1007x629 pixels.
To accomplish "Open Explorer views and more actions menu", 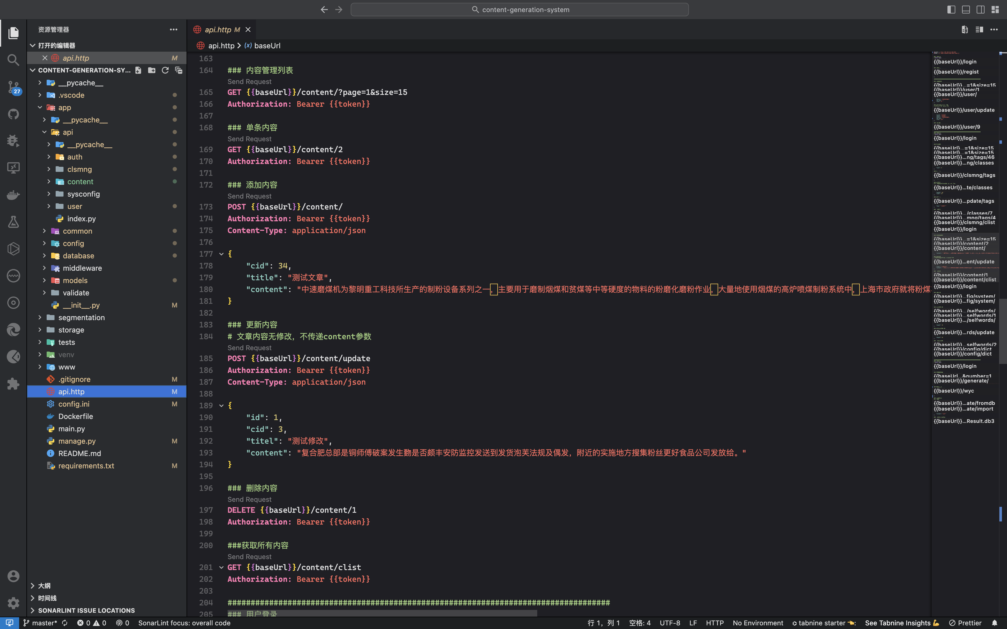I will pos(174,29).
